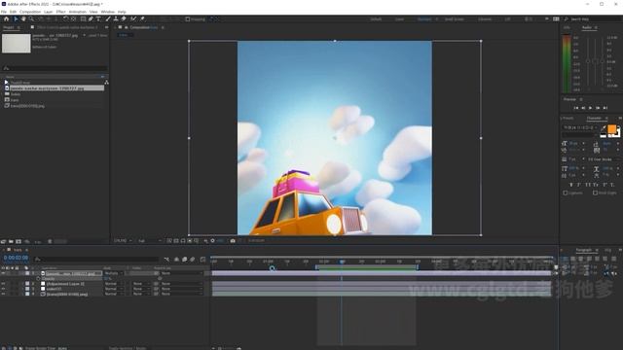Jump to last frame in Preview
This screenshot has height=350, width=623.
pyautogui.click(x=605, y=108)
